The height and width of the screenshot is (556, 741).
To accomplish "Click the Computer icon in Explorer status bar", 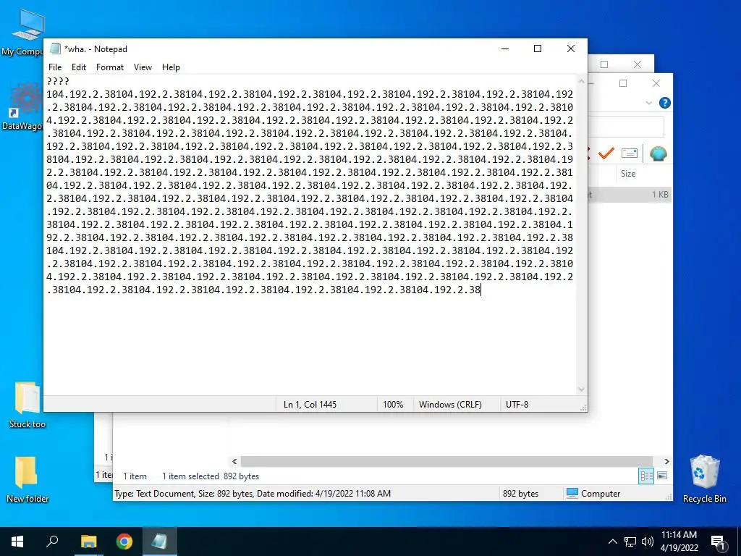I will click(x=572, y=493).
